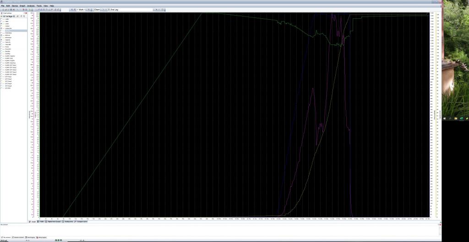Select the File comment tab at bottom
The image size is (469, 242).
point(6,237)
